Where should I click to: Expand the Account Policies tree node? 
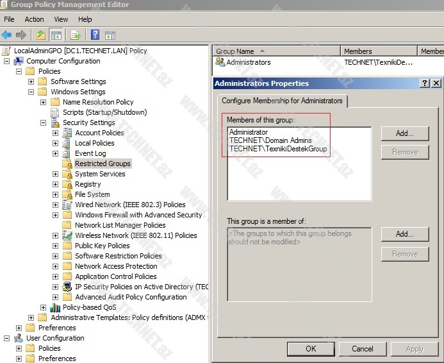coord(55,133)
